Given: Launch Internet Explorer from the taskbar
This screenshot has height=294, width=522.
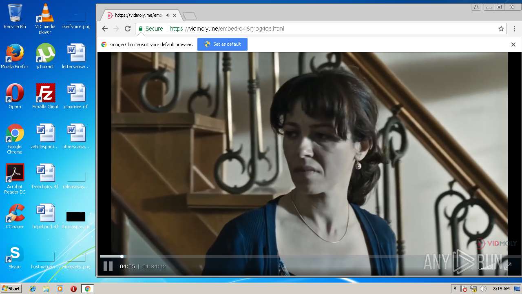Looking at the screenshot, I should coord(33,289).
